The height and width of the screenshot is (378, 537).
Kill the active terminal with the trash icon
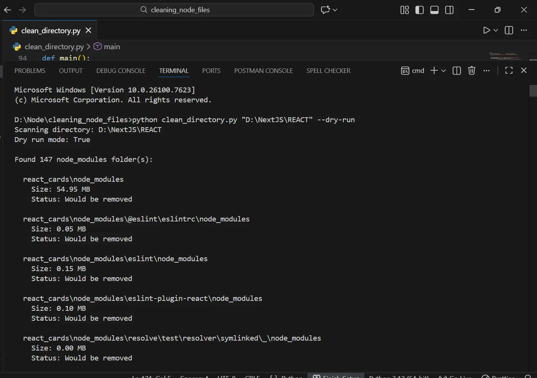click(471, 71)
